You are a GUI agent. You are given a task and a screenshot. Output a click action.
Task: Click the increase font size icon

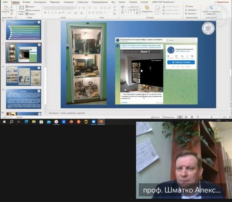76,8
